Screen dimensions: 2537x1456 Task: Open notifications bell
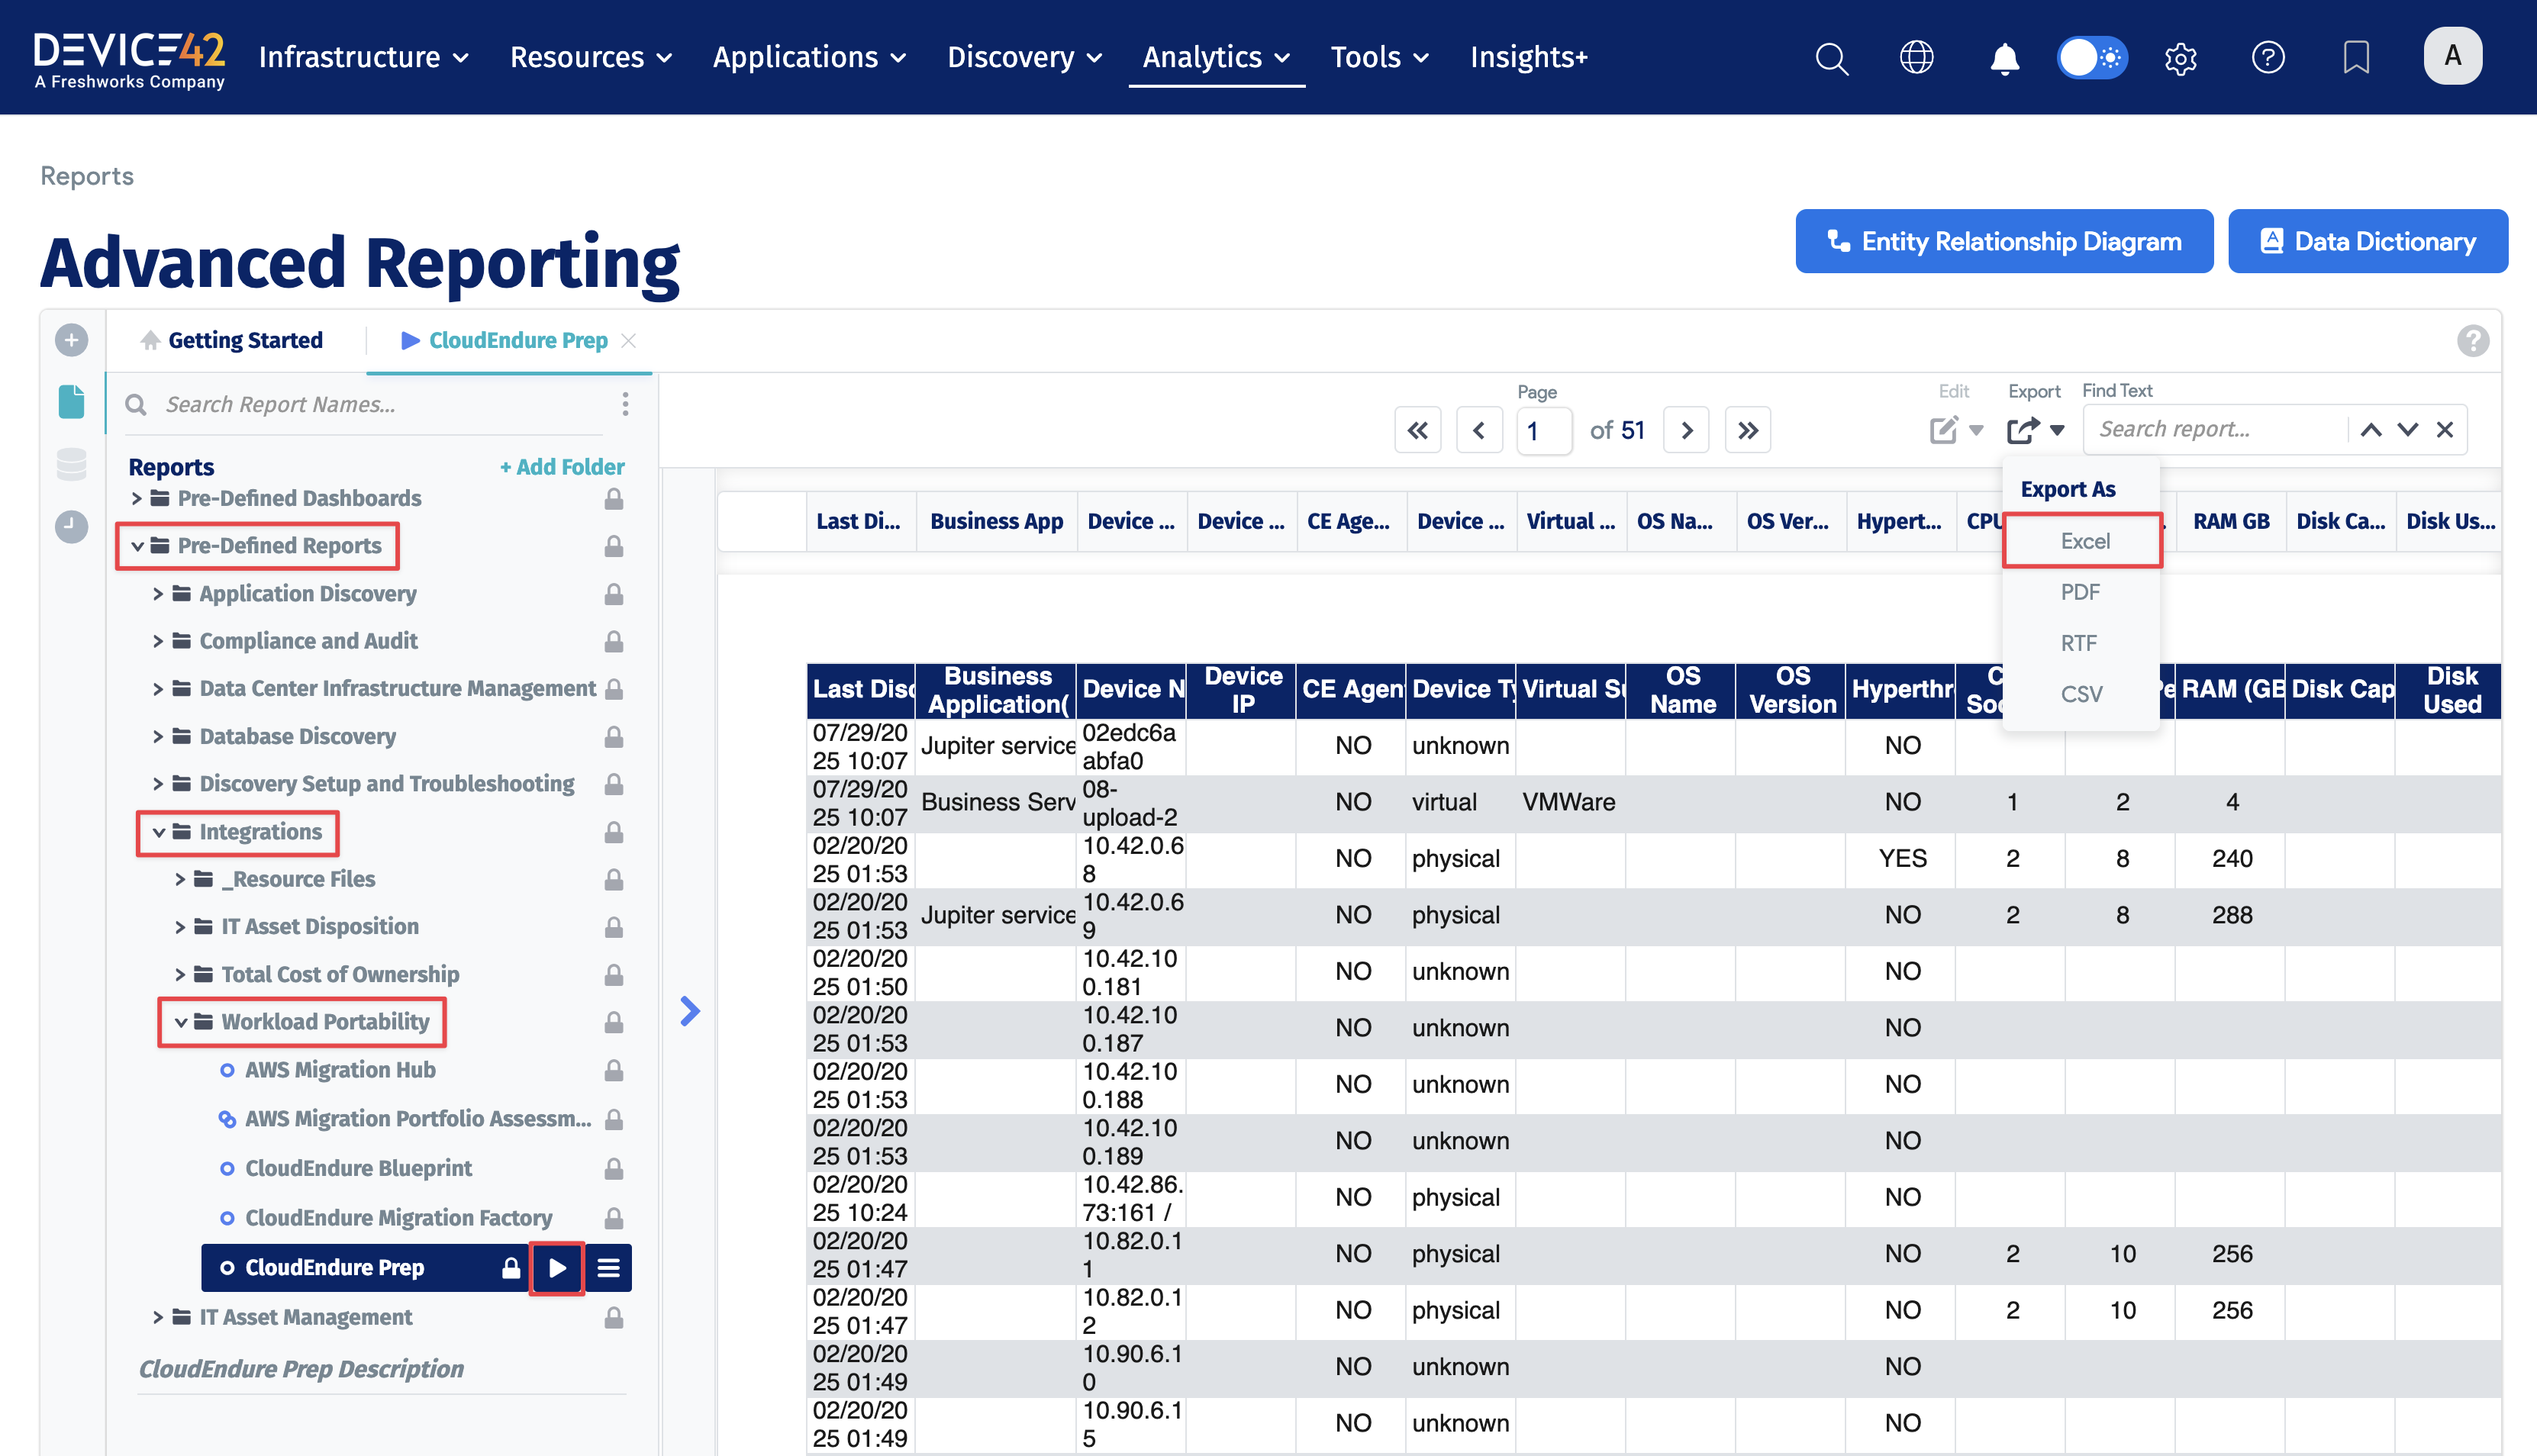click(x=2004, y=58)
